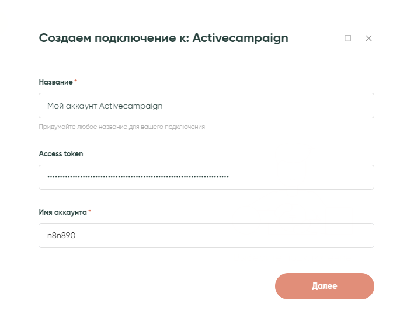
Task: Focus the Имя аккаунта input field
Action: (206, 235)
